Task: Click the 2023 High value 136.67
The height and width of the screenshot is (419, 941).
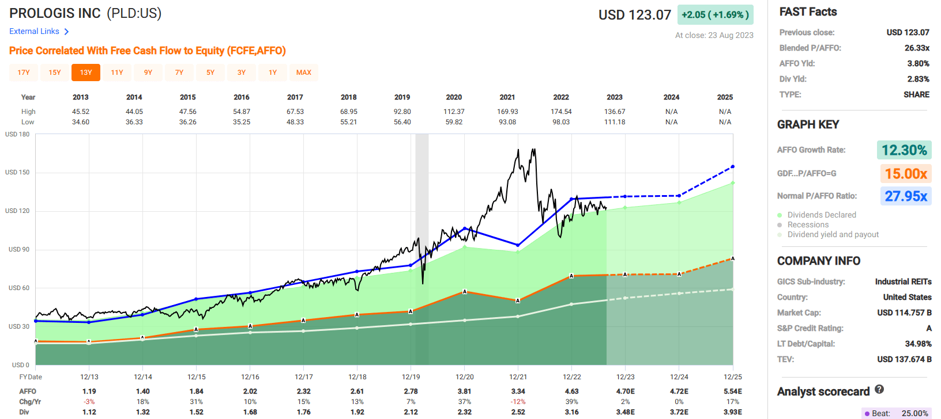Action: point(615,112)
